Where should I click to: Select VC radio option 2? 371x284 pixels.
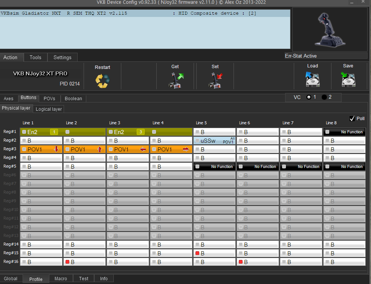pyautogui.click(x=324, y=97)
